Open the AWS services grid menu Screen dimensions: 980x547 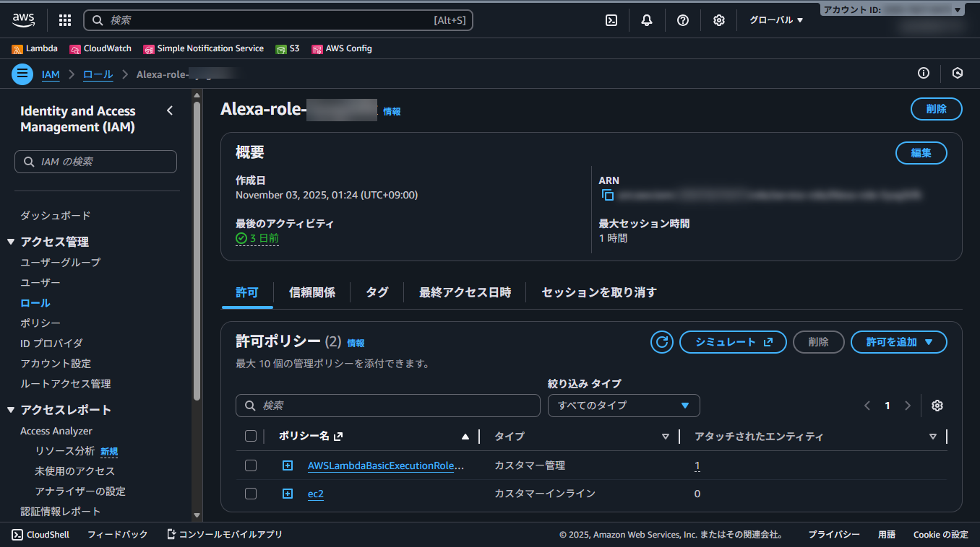pyautogui.click(x=64, y=20)
